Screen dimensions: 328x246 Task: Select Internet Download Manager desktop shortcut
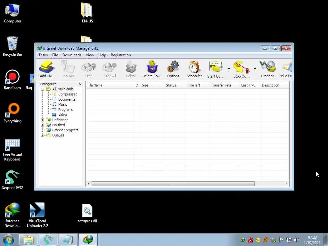point(12,215)
